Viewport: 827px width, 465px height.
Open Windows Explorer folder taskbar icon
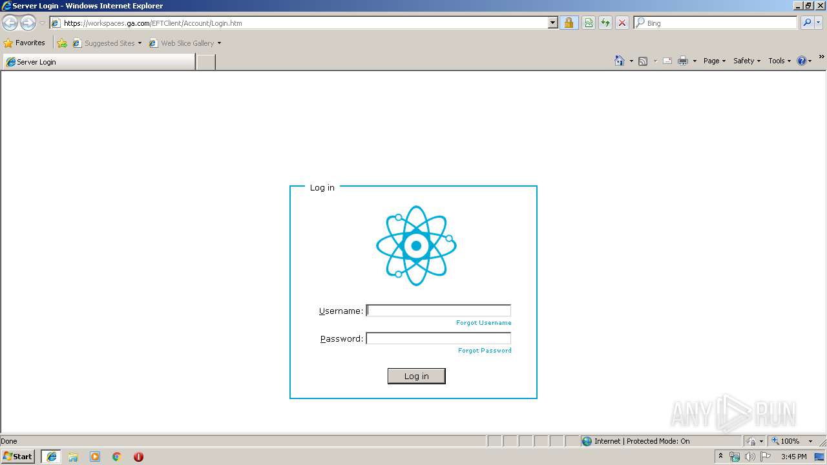(73, 457)
